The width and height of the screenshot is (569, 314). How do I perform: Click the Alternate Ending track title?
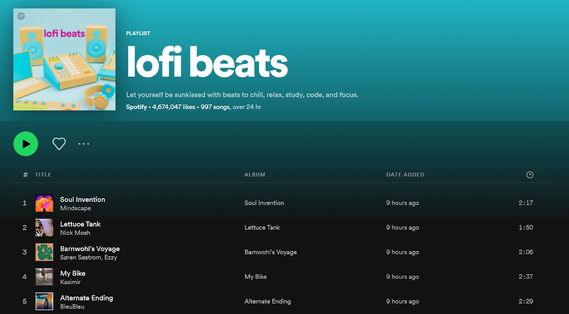(x=86, y=298)
